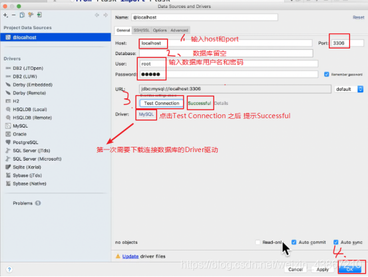This screenshot has width=368, height=277.
Task: Click the Sqlite (Xerial) driver icon
Action: coord(8,167)
